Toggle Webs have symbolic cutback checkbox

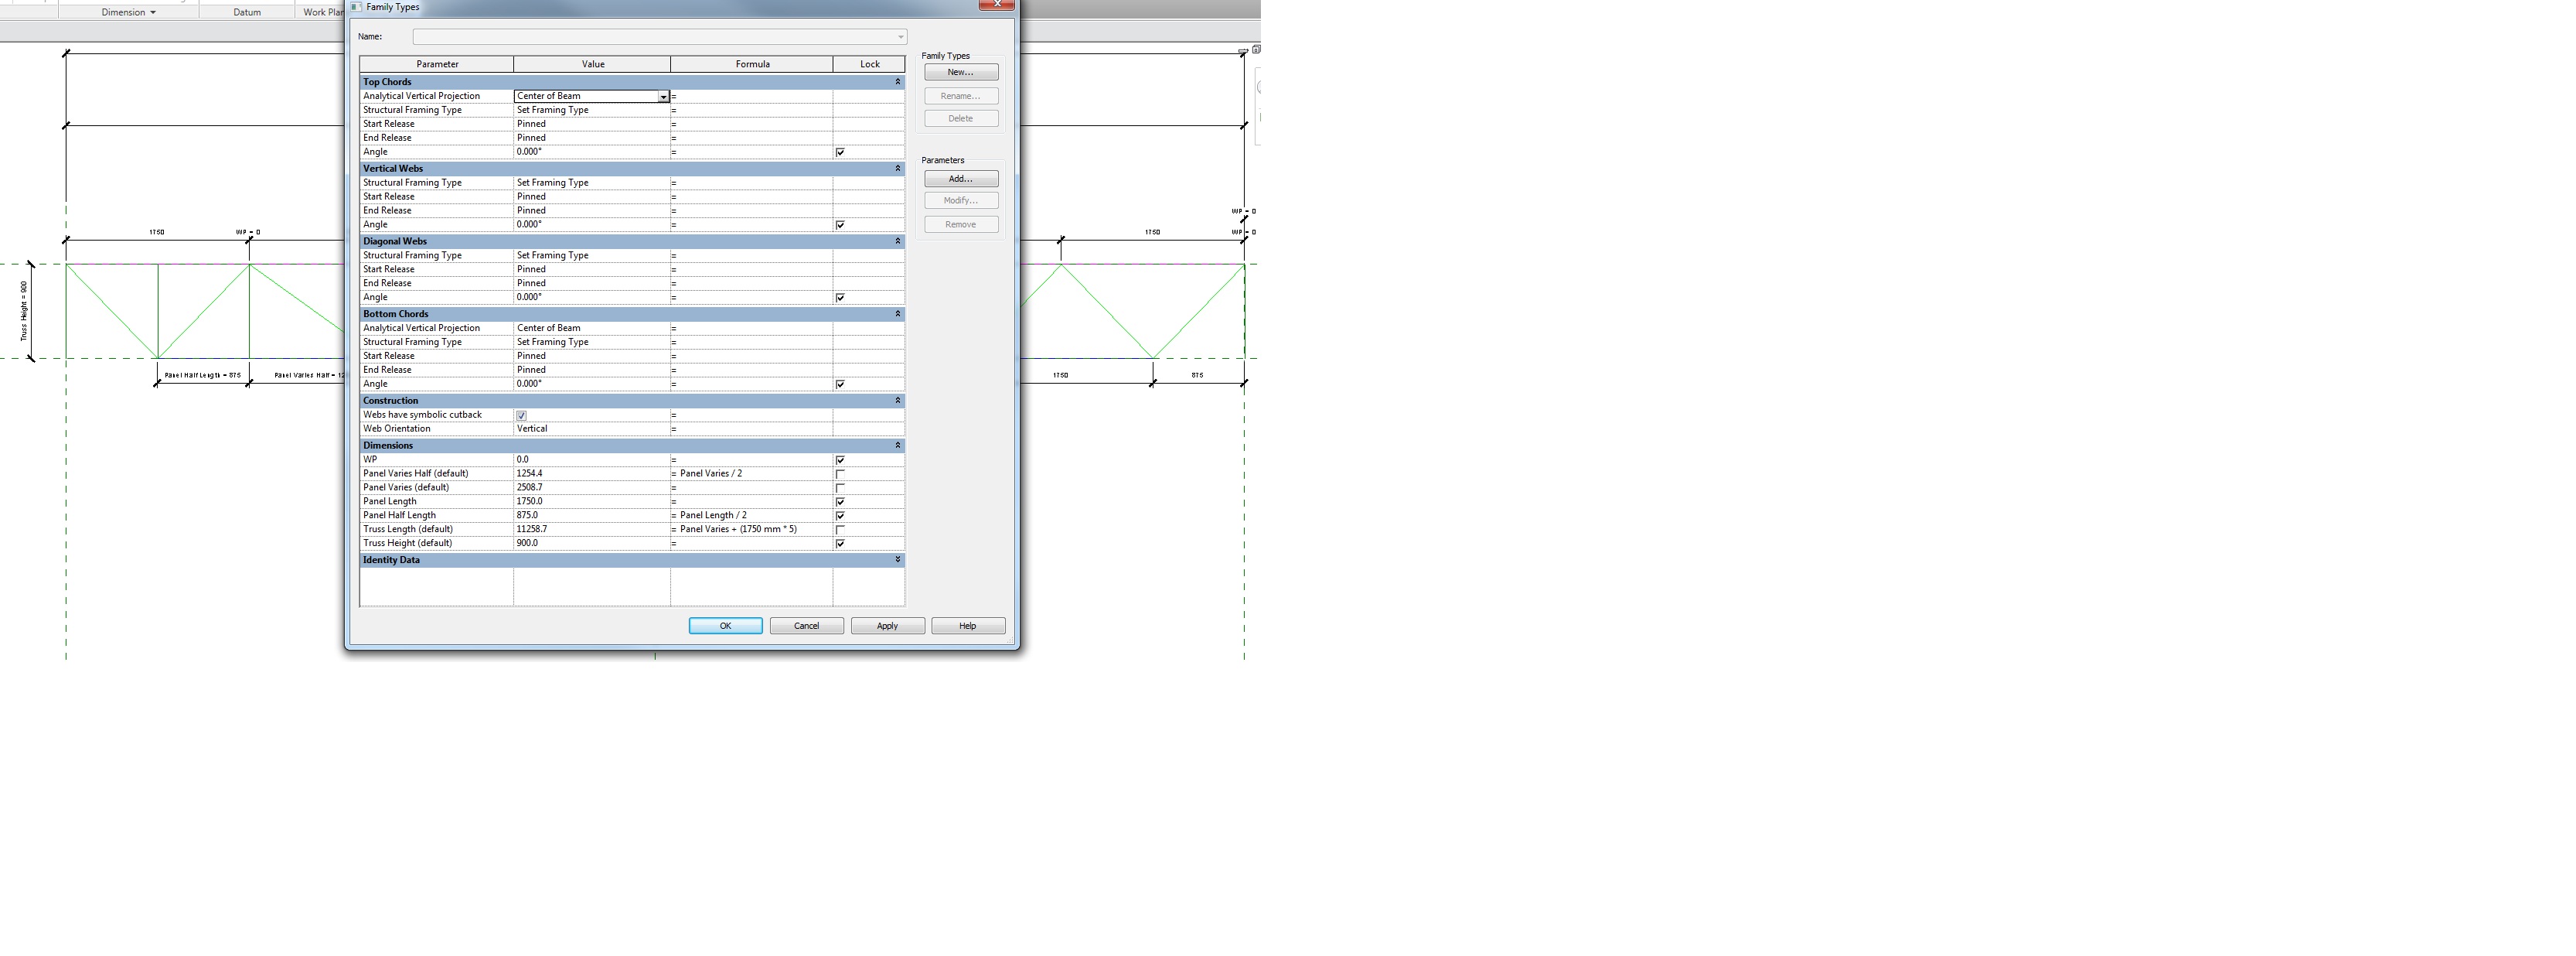pyautogui.click(x=521, y=415)
